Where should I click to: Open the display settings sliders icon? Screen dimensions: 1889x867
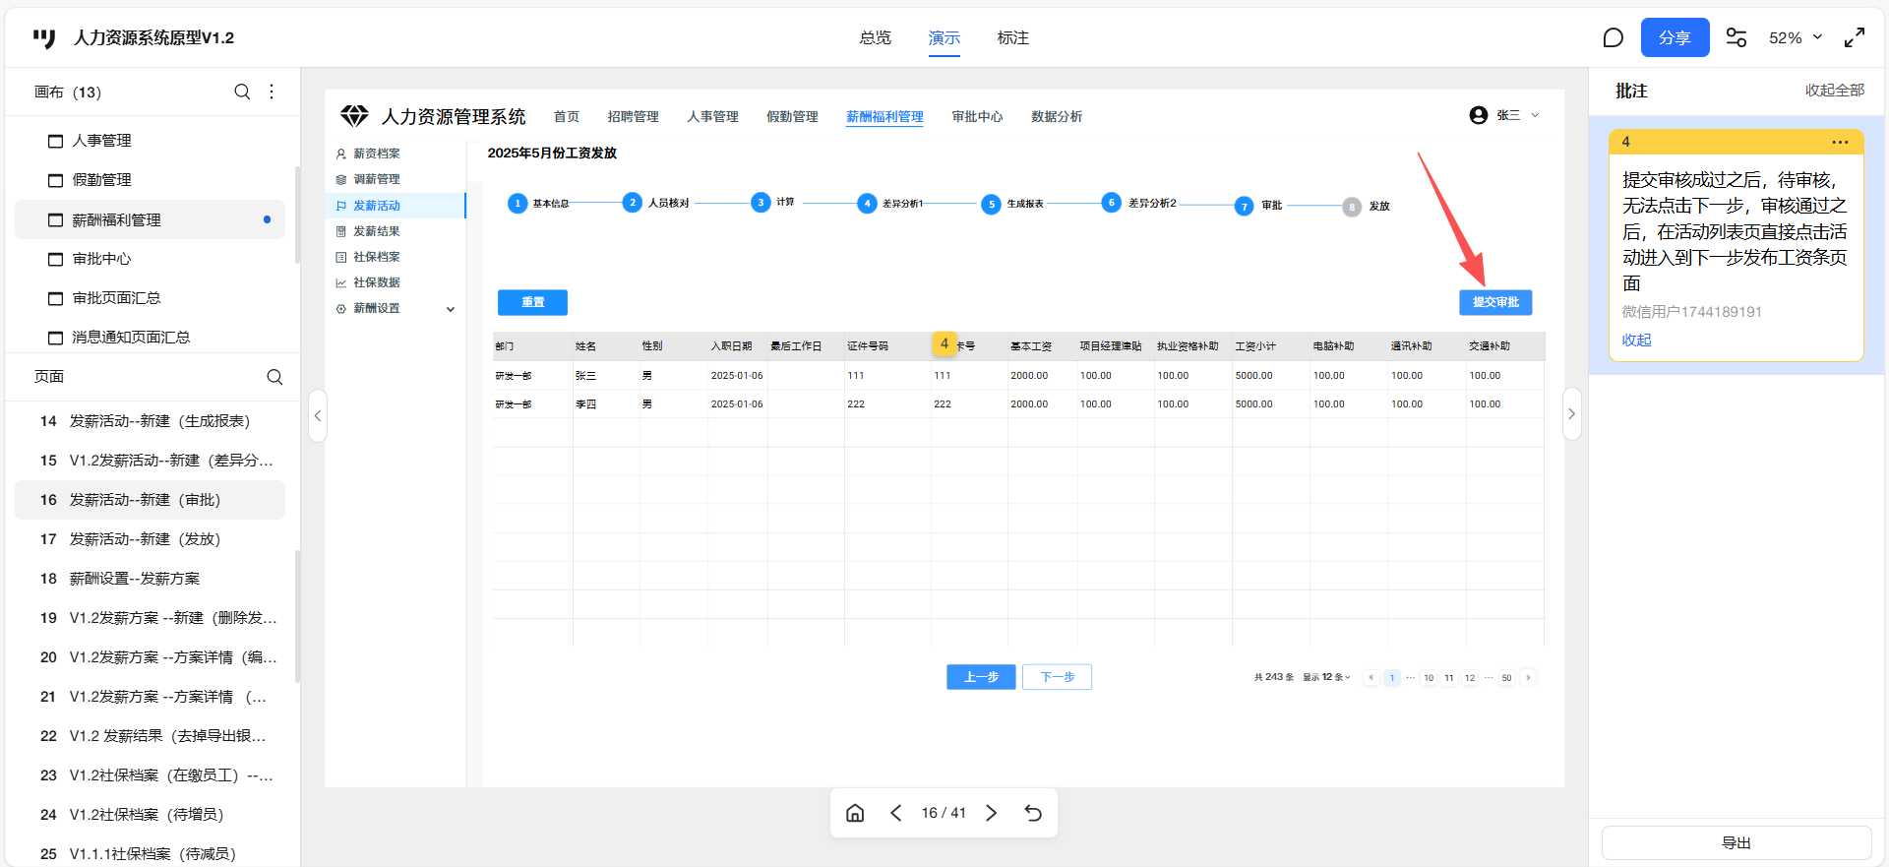tap(1737, 37)
